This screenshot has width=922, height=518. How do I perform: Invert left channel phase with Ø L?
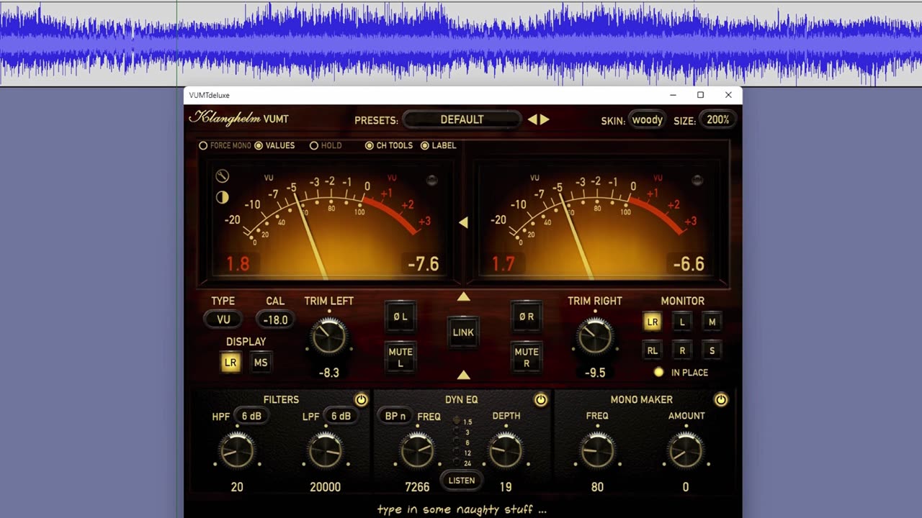tap(400, 317)
